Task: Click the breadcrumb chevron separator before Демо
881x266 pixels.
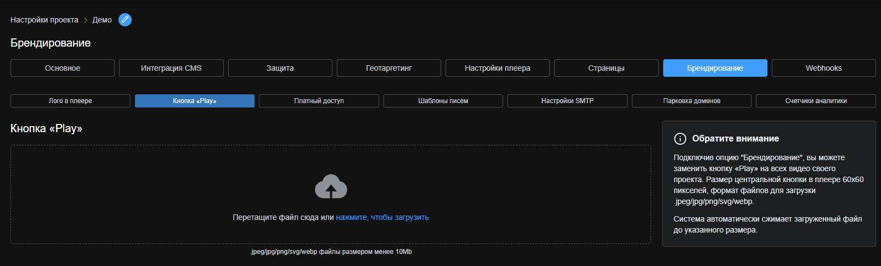Action: point(86,20)
